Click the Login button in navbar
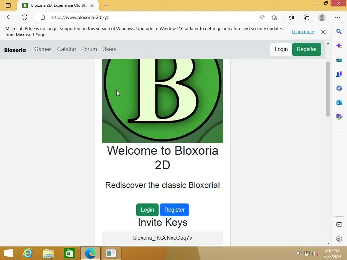 tap(281, 49)
